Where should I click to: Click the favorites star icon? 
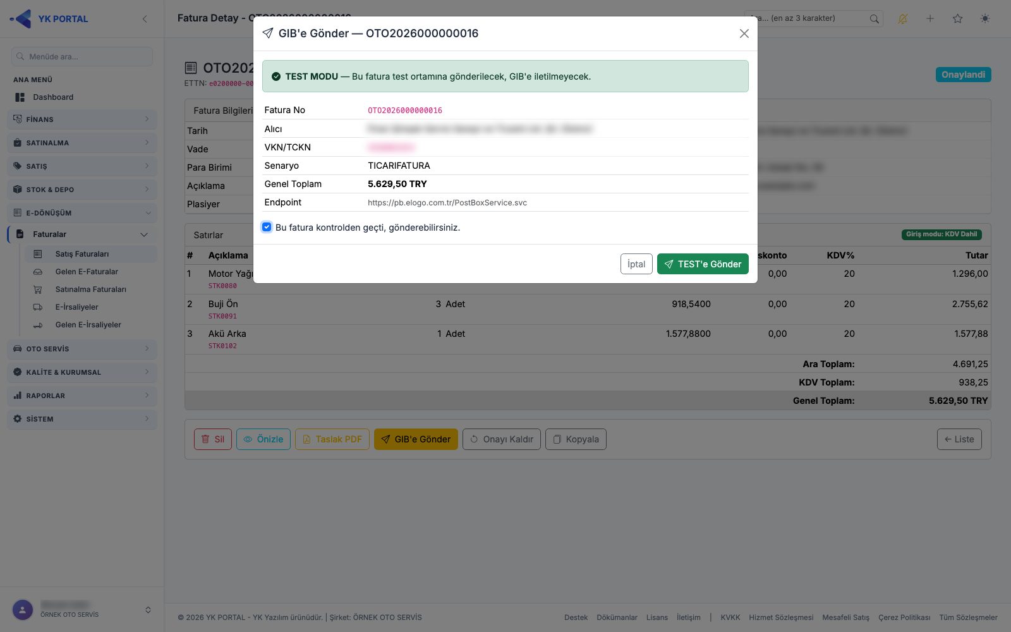pyautogui.click(x=958, y=18)
